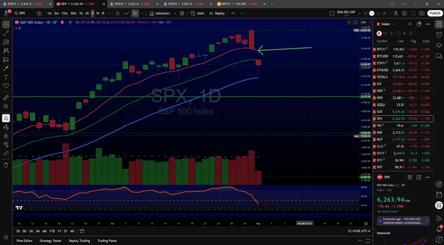Open favorites star in left toolbar
444x245 pixels.
coord(6,237)
